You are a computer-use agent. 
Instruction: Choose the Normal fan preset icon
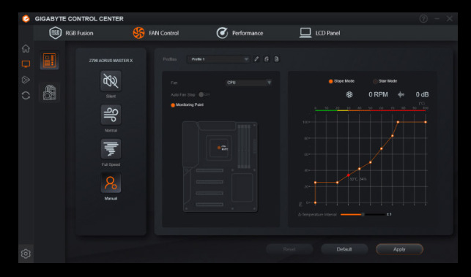pyautogui.click(x=111, y=115)
